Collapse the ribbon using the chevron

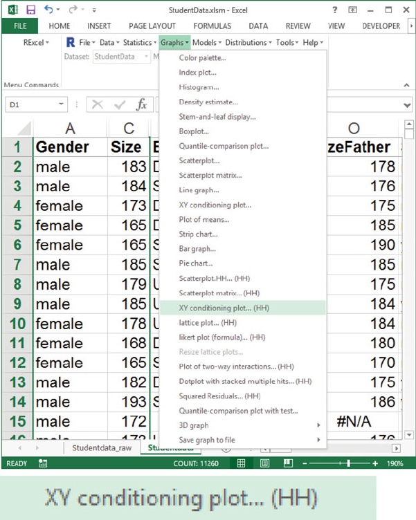click(x=406, y=85)
